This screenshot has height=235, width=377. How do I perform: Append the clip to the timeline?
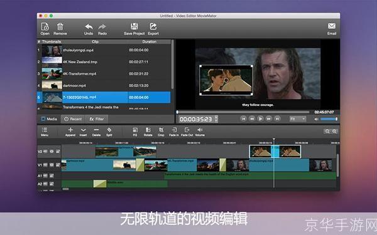[x=70, y=132]
